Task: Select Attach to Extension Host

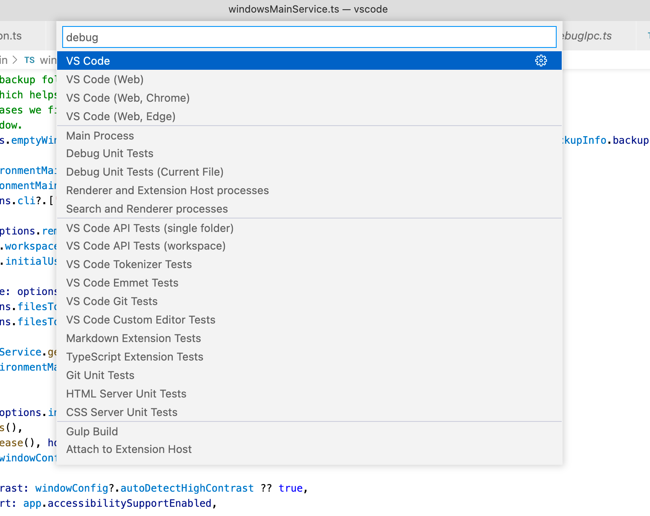Action: [129, 449]
